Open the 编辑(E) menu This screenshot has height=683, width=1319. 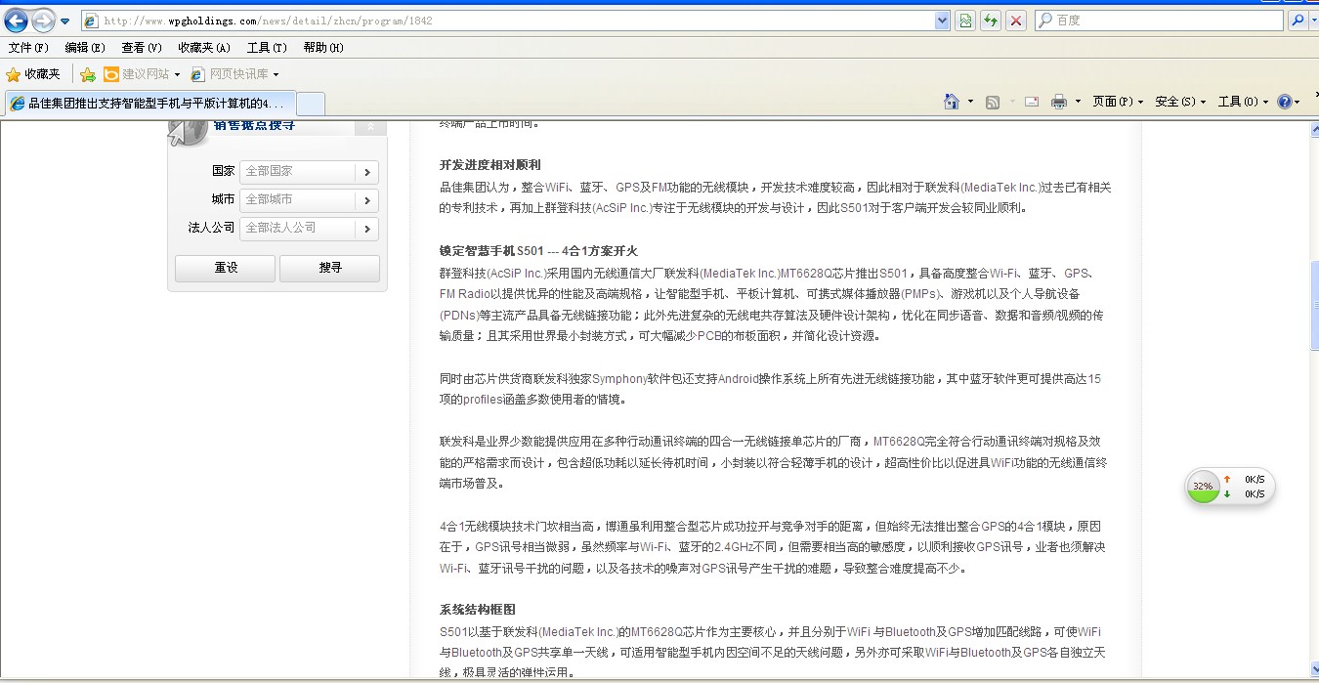click(x=85, y=48)
